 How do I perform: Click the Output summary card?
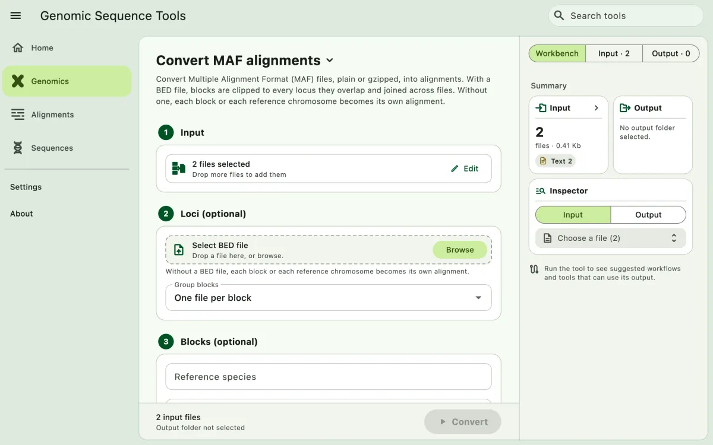tap(653, 135)
